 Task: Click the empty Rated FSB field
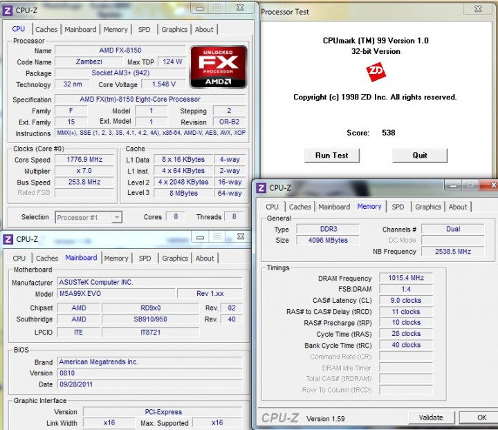[x=84, y=193]
